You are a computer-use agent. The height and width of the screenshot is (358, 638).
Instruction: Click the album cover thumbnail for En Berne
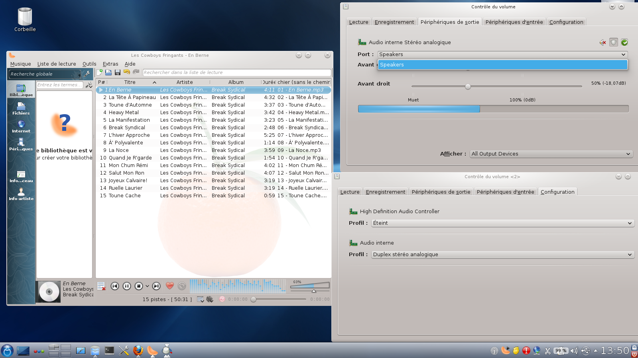pos(49,292)
